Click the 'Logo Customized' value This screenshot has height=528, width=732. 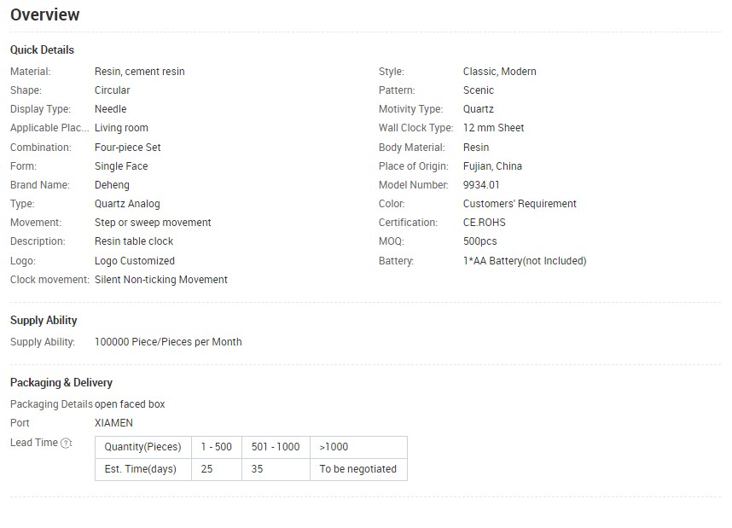[135, 261]
